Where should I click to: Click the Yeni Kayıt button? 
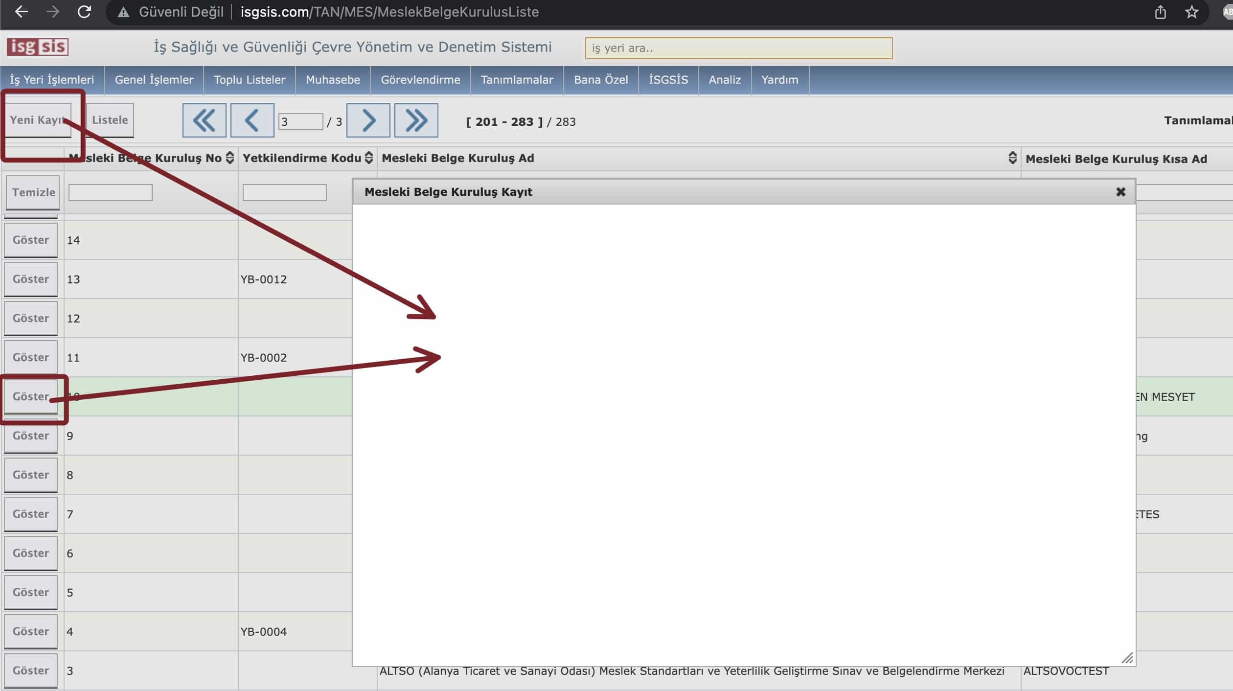coord(38,120)
